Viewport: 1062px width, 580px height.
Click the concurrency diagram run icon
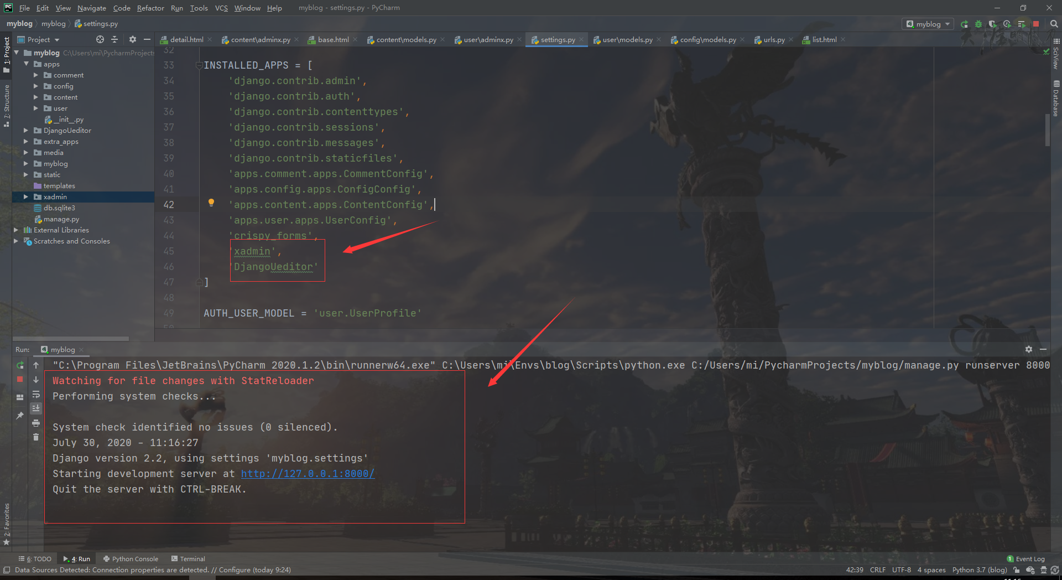click(x=1022, y=24)
